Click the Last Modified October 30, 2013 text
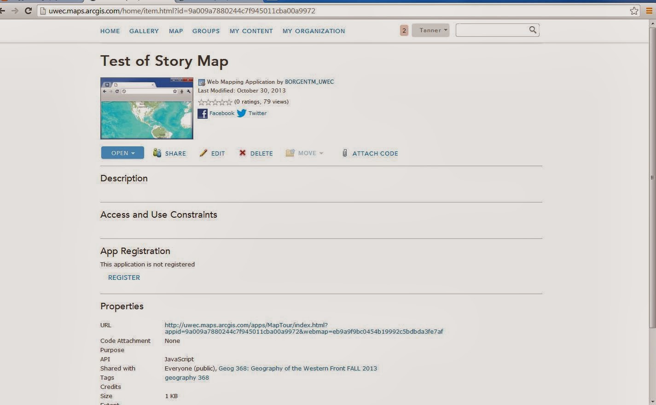The width and height of the screenshot is (656, 405). click(242, 91)
